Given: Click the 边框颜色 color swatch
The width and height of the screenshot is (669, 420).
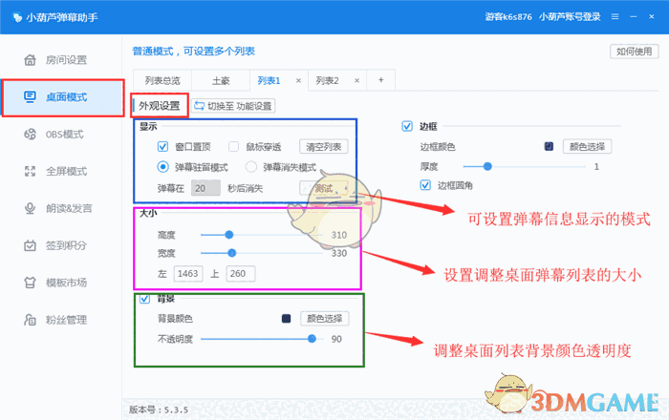Looking at the screenshot, I should (x=549, y=147).
